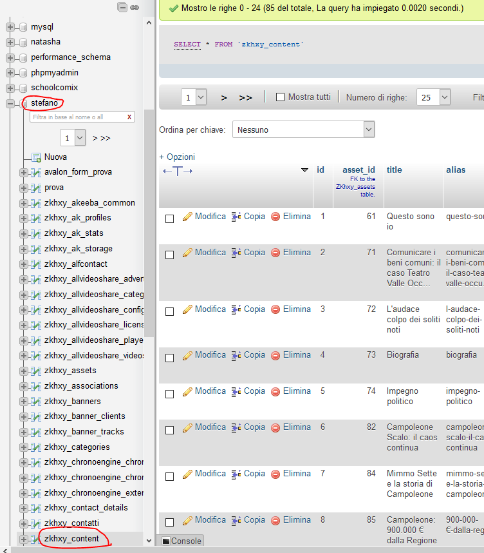484x553 pixels.
Task: Click the horizontal scroll left arrow
Action: 5,550
